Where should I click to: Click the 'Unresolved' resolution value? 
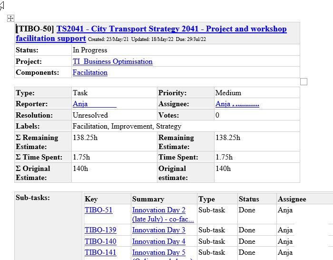(90, 115)
